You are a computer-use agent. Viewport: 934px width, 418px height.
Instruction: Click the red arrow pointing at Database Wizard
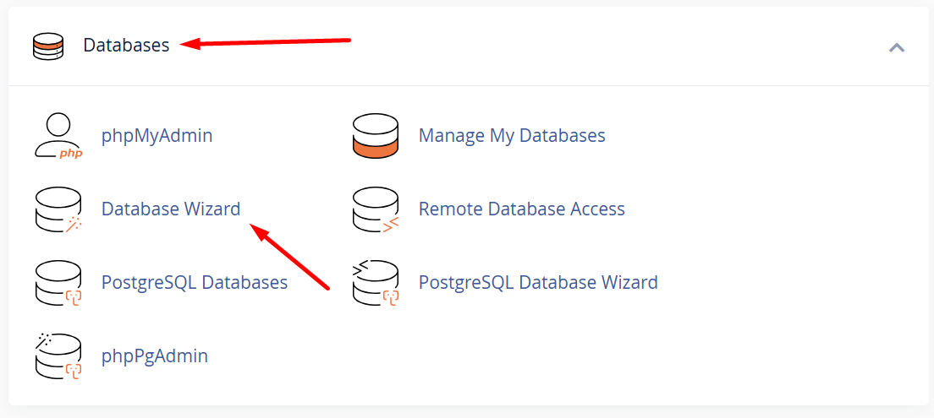point(290,257)
